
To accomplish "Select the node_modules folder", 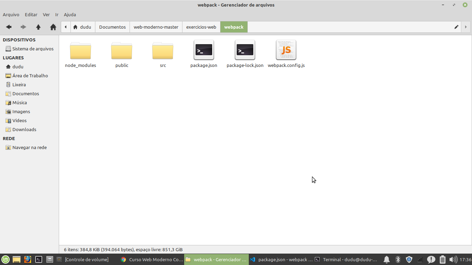I will click(x=81, y=50).
